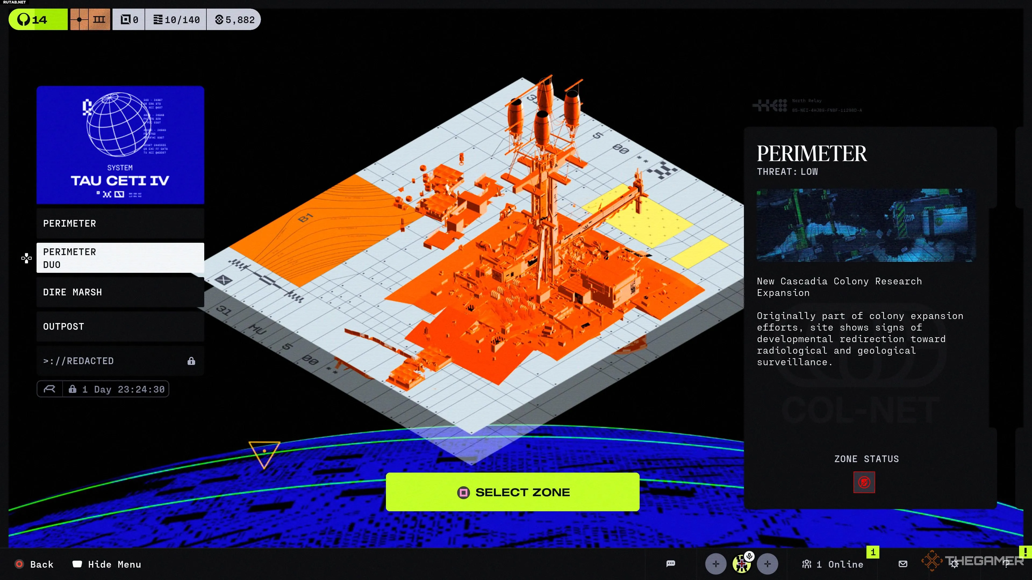Screen dimensions: 1032x580
Task: Open the mail envelope icon
Action: coord(903,564)
